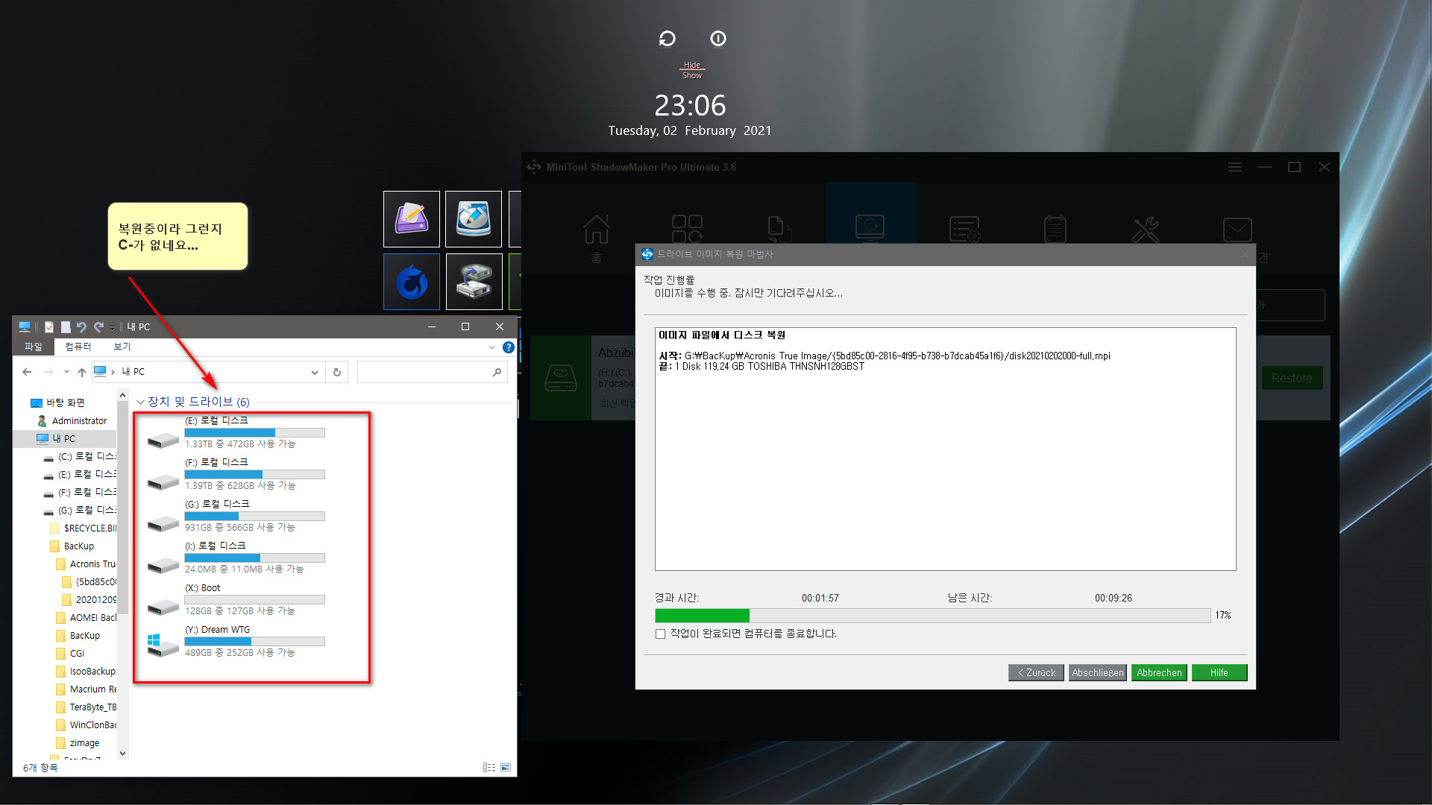Go up one folder level in Explorer
Image resolution: width=1432 pixels, height=805 pixels.
click(82, 372)
